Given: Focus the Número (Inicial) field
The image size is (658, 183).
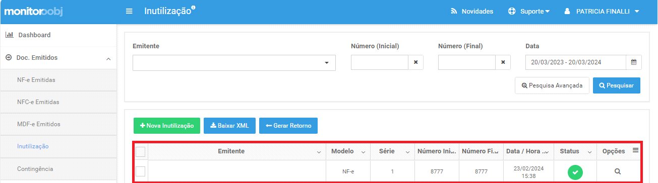Looking at the screenshot, I should (379, 62).
